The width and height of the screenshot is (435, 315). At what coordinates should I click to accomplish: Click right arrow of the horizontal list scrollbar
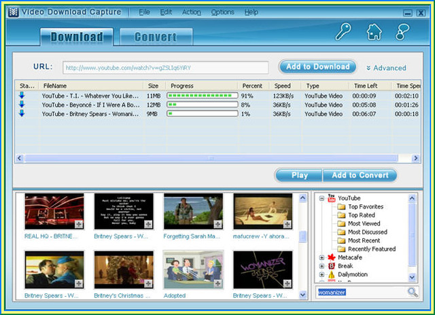pos(415,158)
